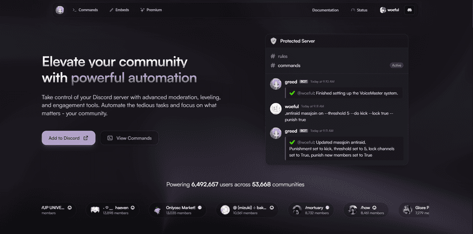Open the Premium nav item
The image size is (473, 234).
[x=151, y=10]
